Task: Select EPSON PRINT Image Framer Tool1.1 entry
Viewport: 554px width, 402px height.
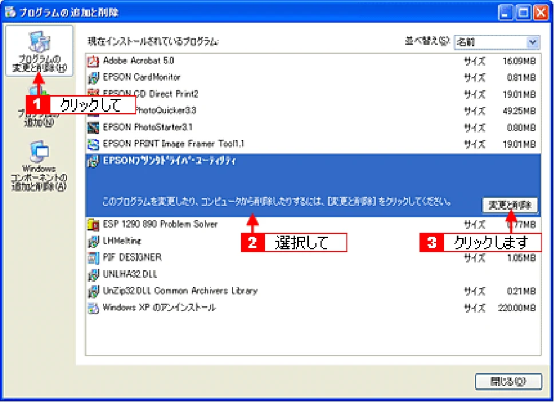Action: [313, 144]
